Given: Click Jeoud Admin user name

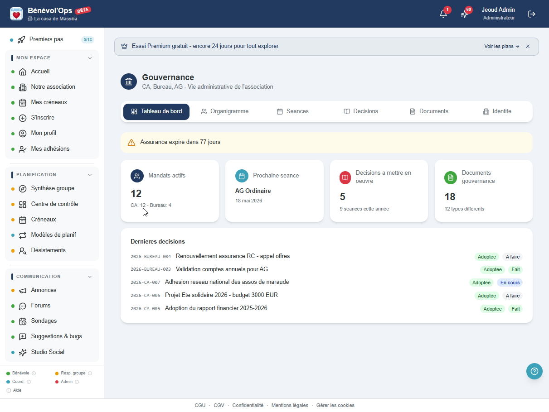Looking at the screenshot, I should [498, 10].
